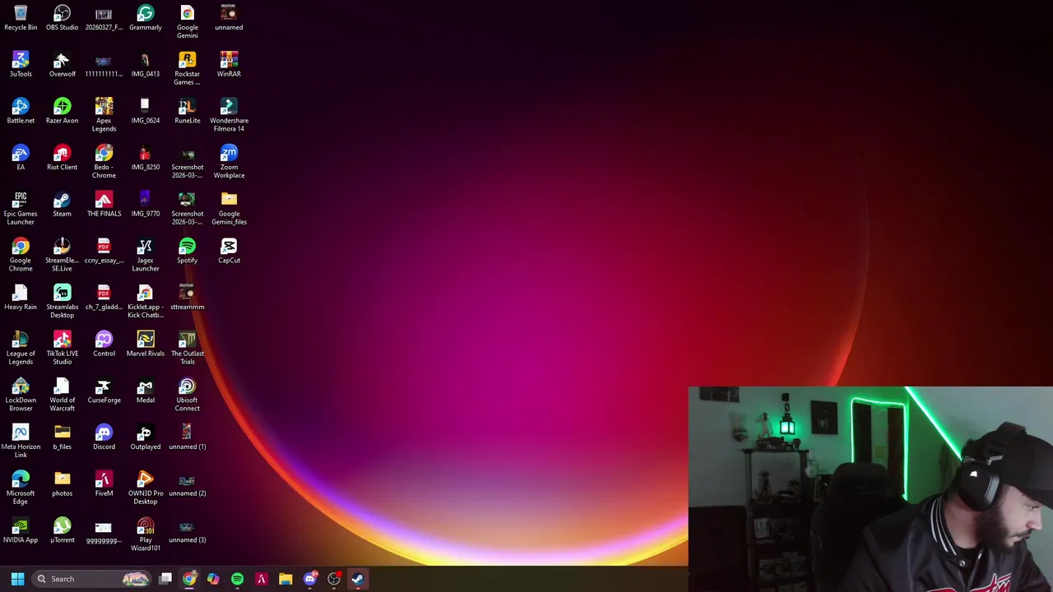Image resolution: width=1053 pixels, height=592 pixels.
Task: Select the WinRAR desktop icon
Action: coord(229,64)
